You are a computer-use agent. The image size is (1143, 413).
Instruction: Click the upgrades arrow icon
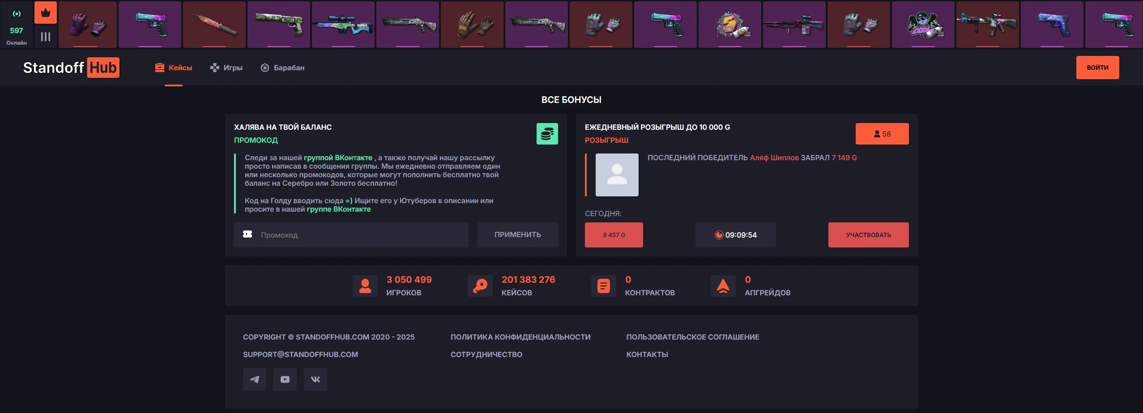723,286
